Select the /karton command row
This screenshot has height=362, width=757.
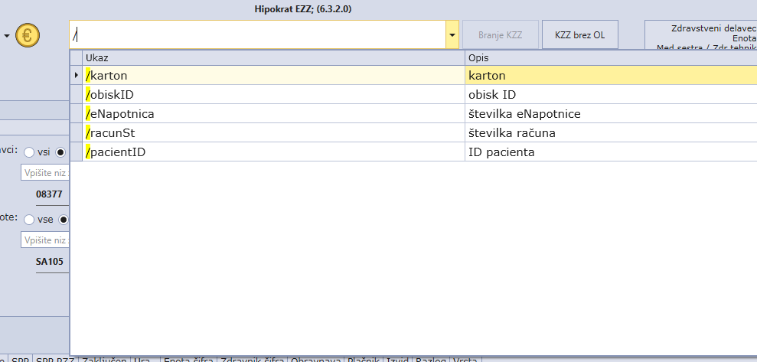[x=413, y=75]
